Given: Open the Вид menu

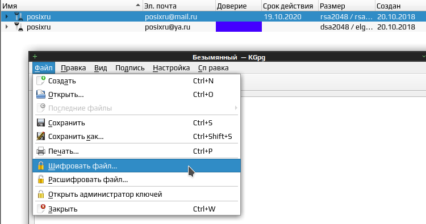Looking at the screenshot, I should click(x=101, y=68).
